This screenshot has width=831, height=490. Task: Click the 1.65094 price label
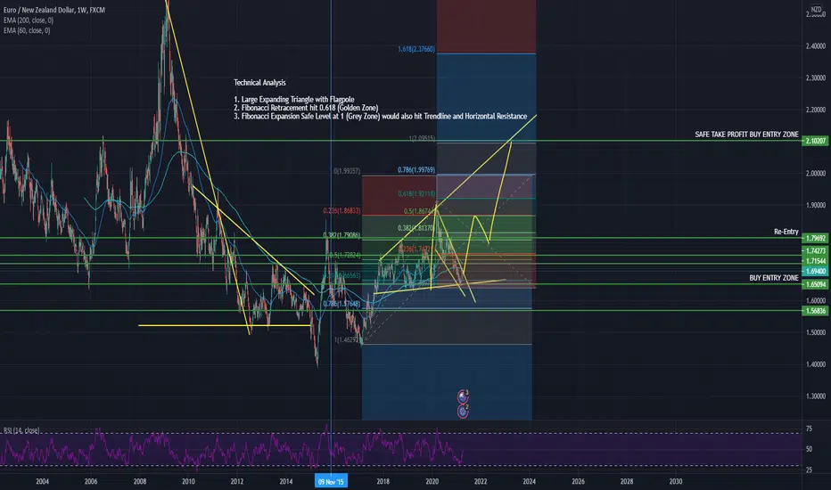tap(815, 284)
